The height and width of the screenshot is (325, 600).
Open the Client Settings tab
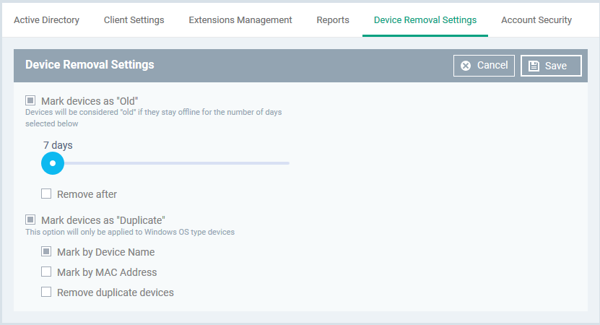click(x=134, y=20)
